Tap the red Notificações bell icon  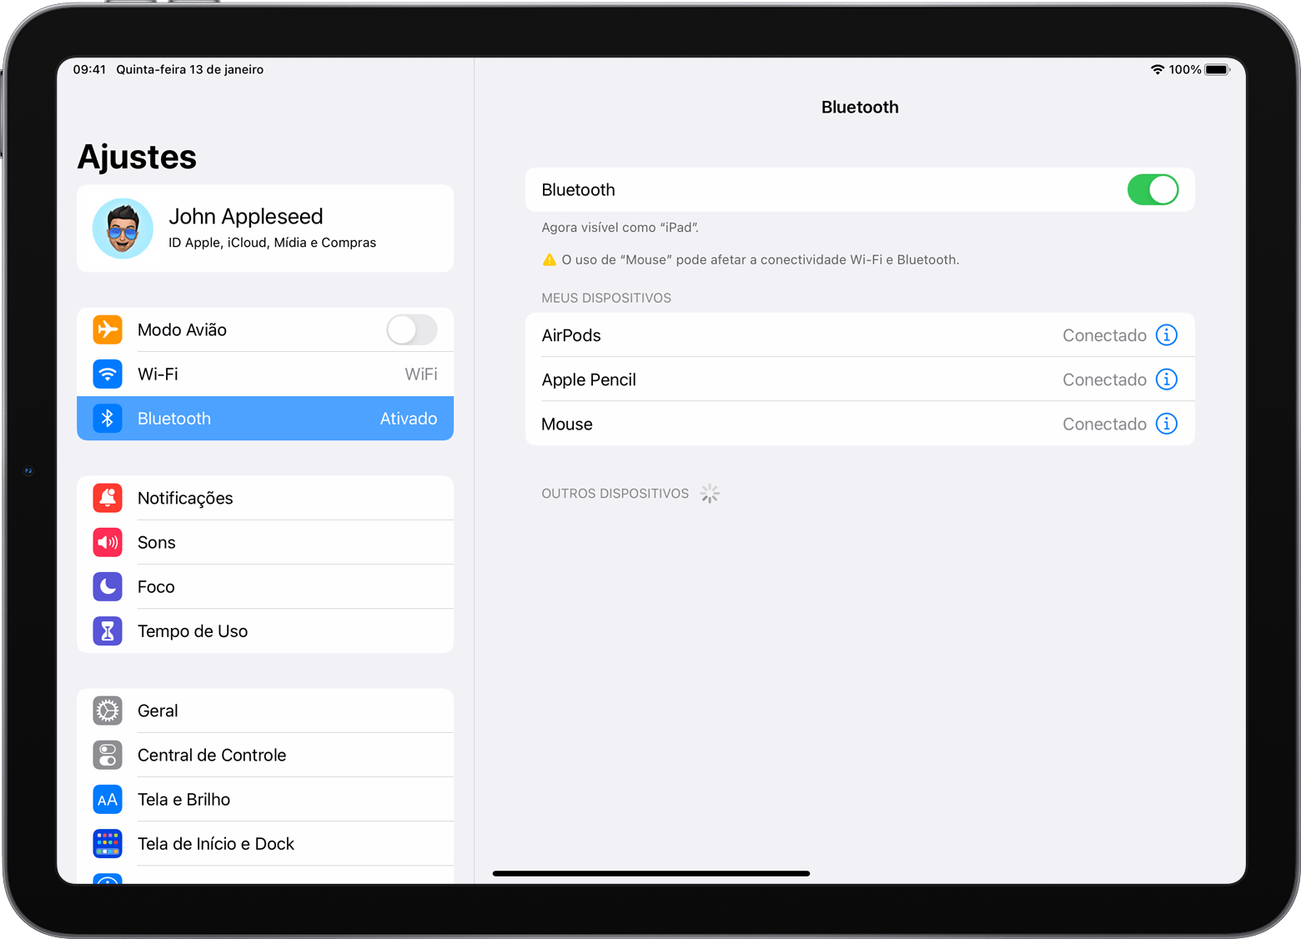click(108, 498)
